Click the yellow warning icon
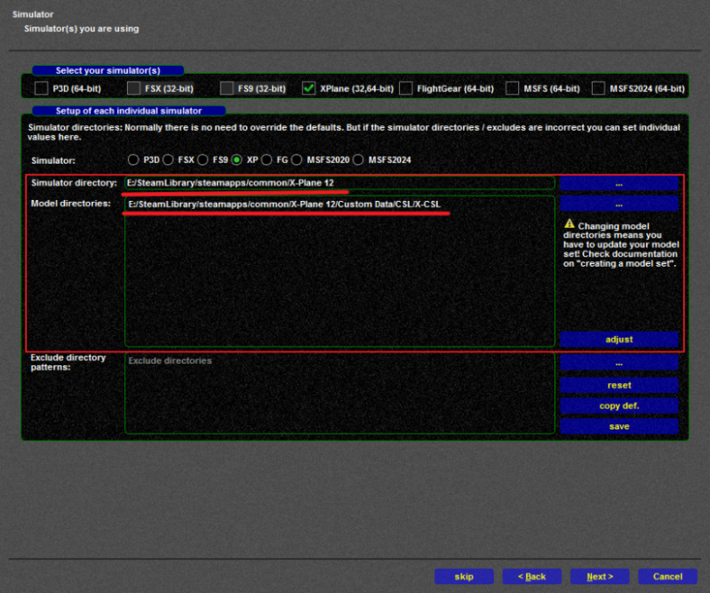Viewport: 710px width, 593px height. [x=569, y=226]
